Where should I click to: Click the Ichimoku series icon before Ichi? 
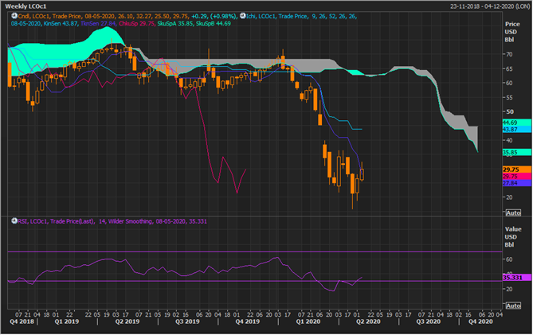tap(243, 16)
